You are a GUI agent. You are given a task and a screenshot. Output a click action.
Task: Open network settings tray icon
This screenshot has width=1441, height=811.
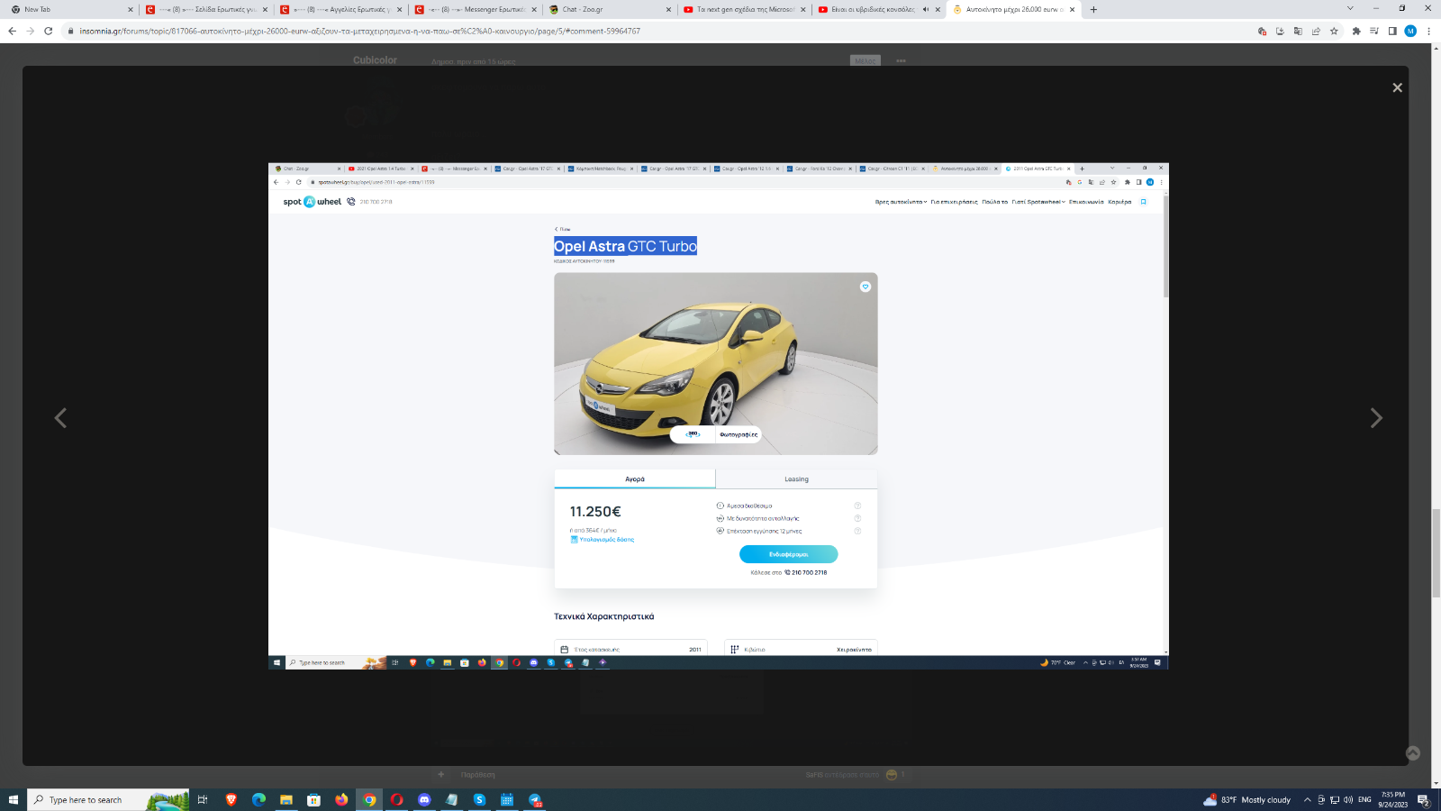[1335, 799]
